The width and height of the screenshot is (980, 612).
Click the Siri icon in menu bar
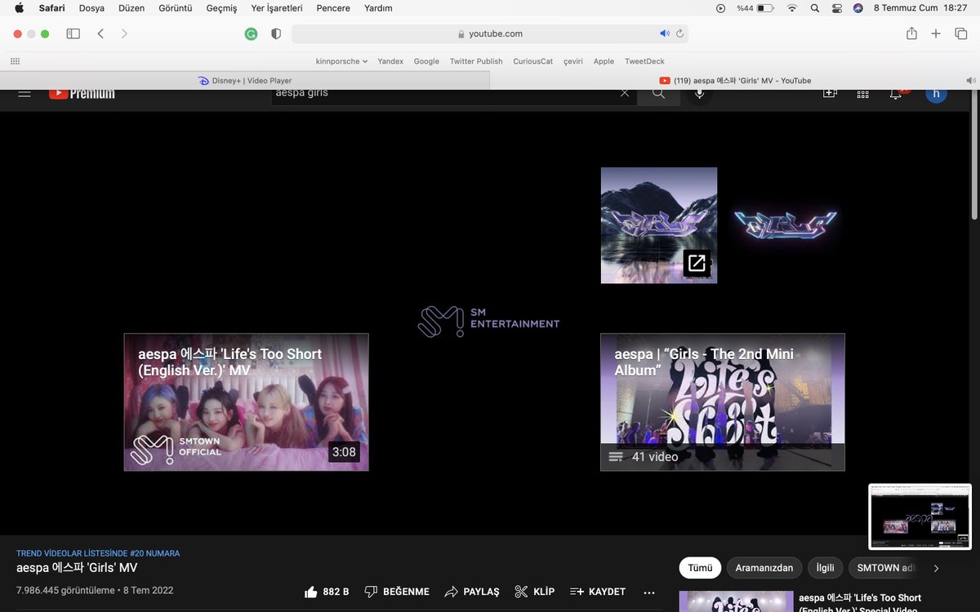tap(858, 8)
